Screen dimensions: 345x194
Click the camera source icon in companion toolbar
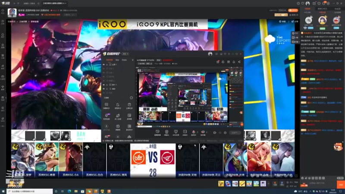pos(166,131)
